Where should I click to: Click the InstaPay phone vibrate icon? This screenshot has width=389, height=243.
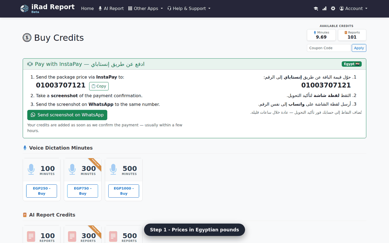click(30, 64)
